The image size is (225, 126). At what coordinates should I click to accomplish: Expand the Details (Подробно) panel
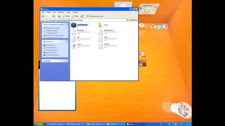pyautogui.click(x=66, y=61)
